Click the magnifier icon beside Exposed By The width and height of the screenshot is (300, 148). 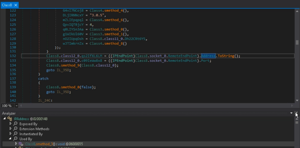[x=16, y=124]
